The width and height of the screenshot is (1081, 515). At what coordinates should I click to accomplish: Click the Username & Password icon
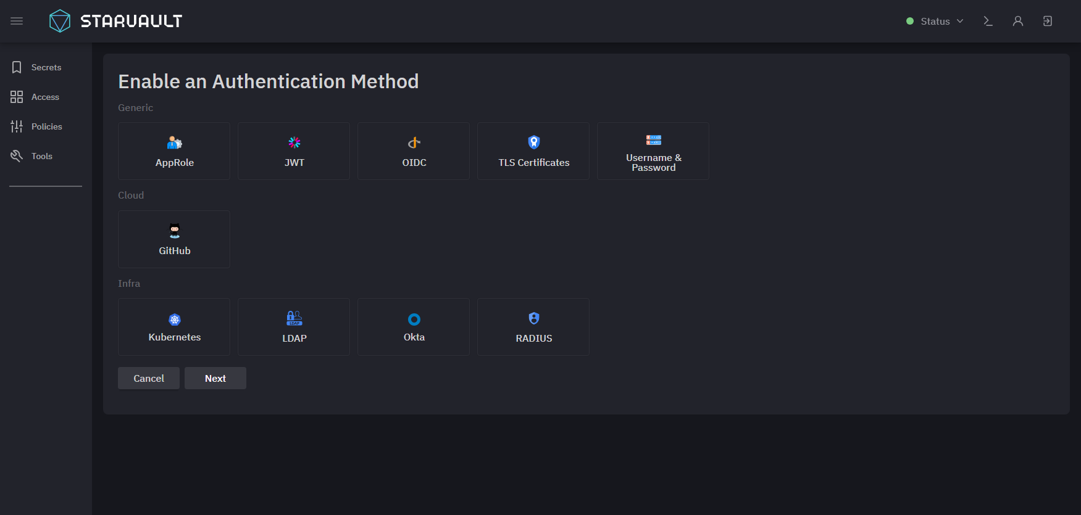tap(654, 140)
